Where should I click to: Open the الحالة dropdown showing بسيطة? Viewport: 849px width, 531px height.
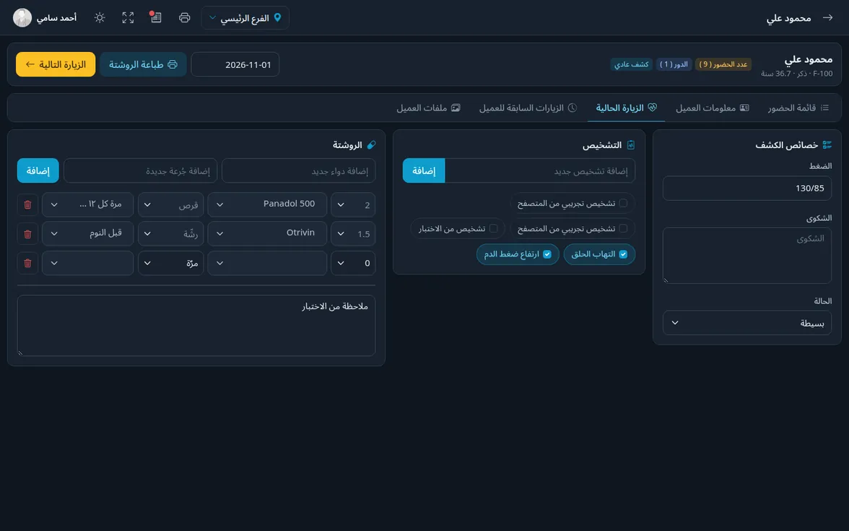(x=747, y=323)
